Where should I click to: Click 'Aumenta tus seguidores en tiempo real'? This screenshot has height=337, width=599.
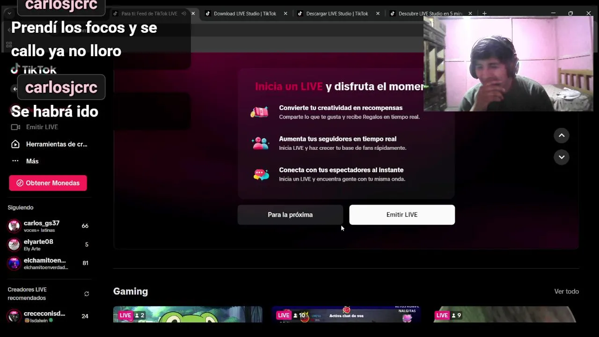point(337,139)
